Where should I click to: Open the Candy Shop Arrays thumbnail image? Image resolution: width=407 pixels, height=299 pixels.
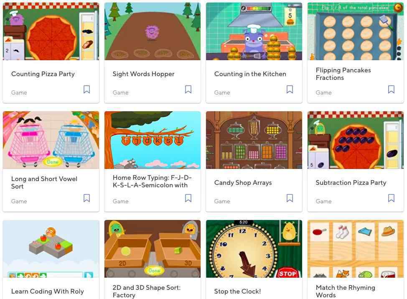254,140
